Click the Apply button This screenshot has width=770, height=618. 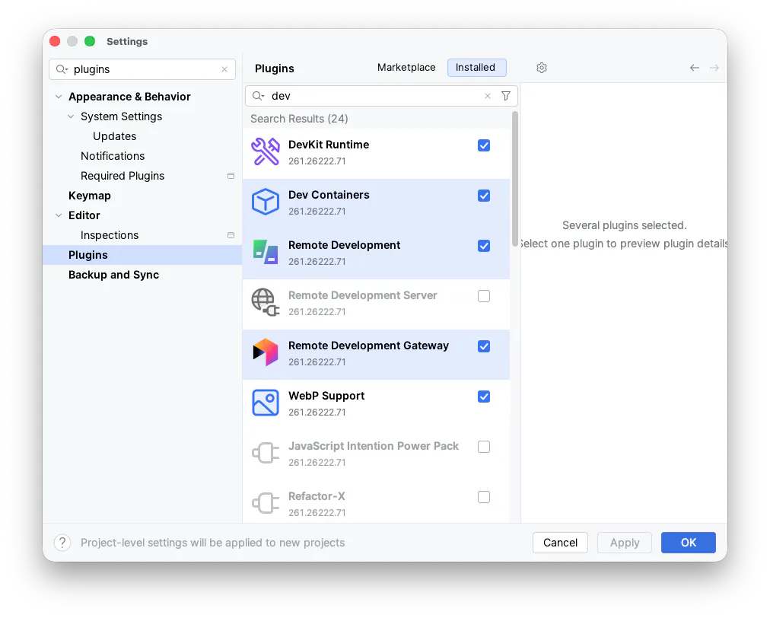[x=625, y=543]
